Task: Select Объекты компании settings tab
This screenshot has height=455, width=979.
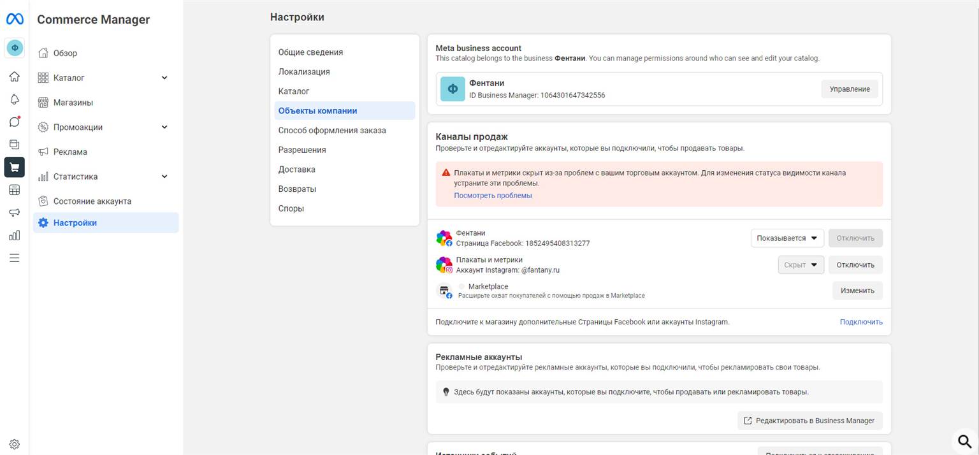Action: coord(345,111)
